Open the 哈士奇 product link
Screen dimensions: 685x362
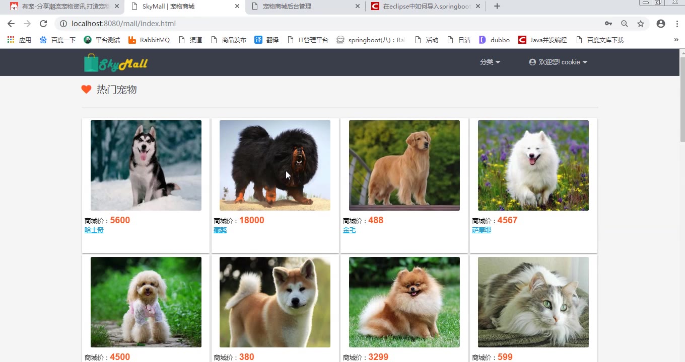tap(94, 230)
